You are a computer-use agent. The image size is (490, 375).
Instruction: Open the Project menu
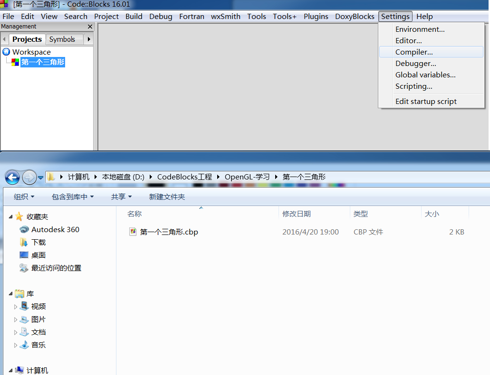coord(106,17)
